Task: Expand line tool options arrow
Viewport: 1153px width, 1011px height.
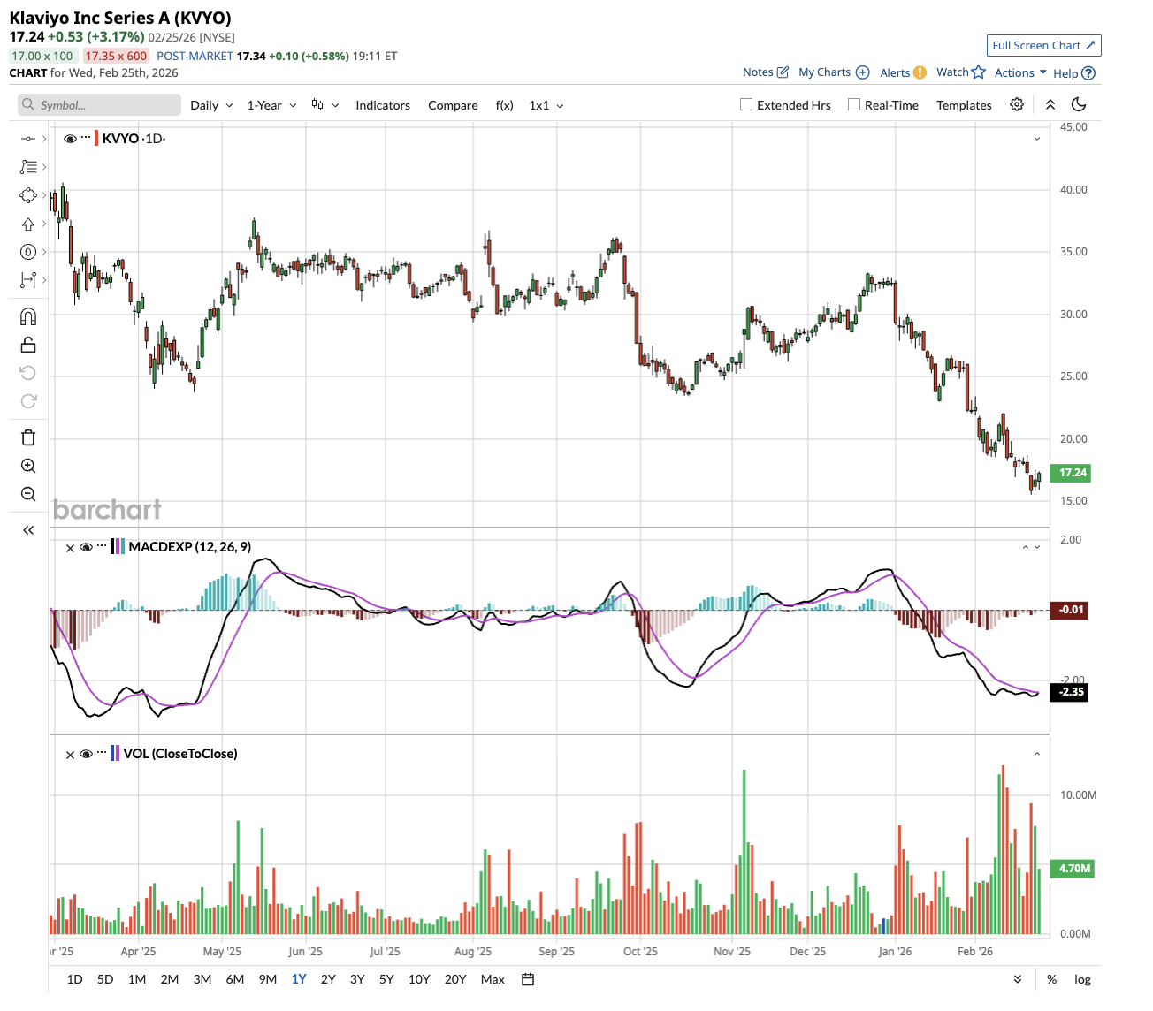Action: [x=44, y=139]
